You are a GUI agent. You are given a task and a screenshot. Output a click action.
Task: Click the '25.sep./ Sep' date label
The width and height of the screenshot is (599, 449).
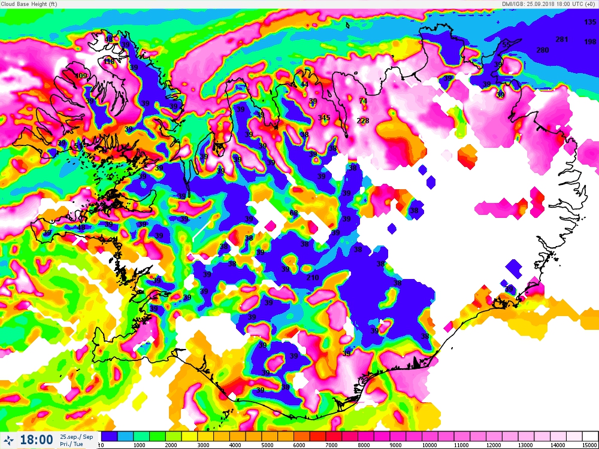tap(77, 437)
